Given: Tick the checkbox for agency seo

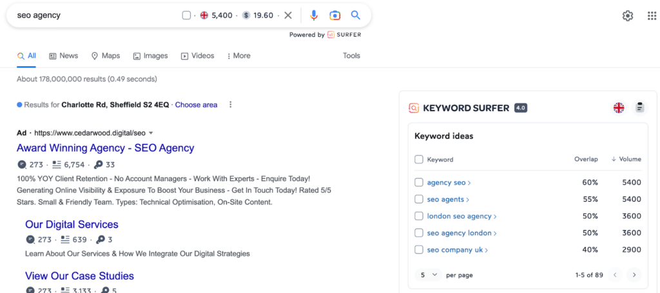Looking at the screenshot, I should pos(419,182).
